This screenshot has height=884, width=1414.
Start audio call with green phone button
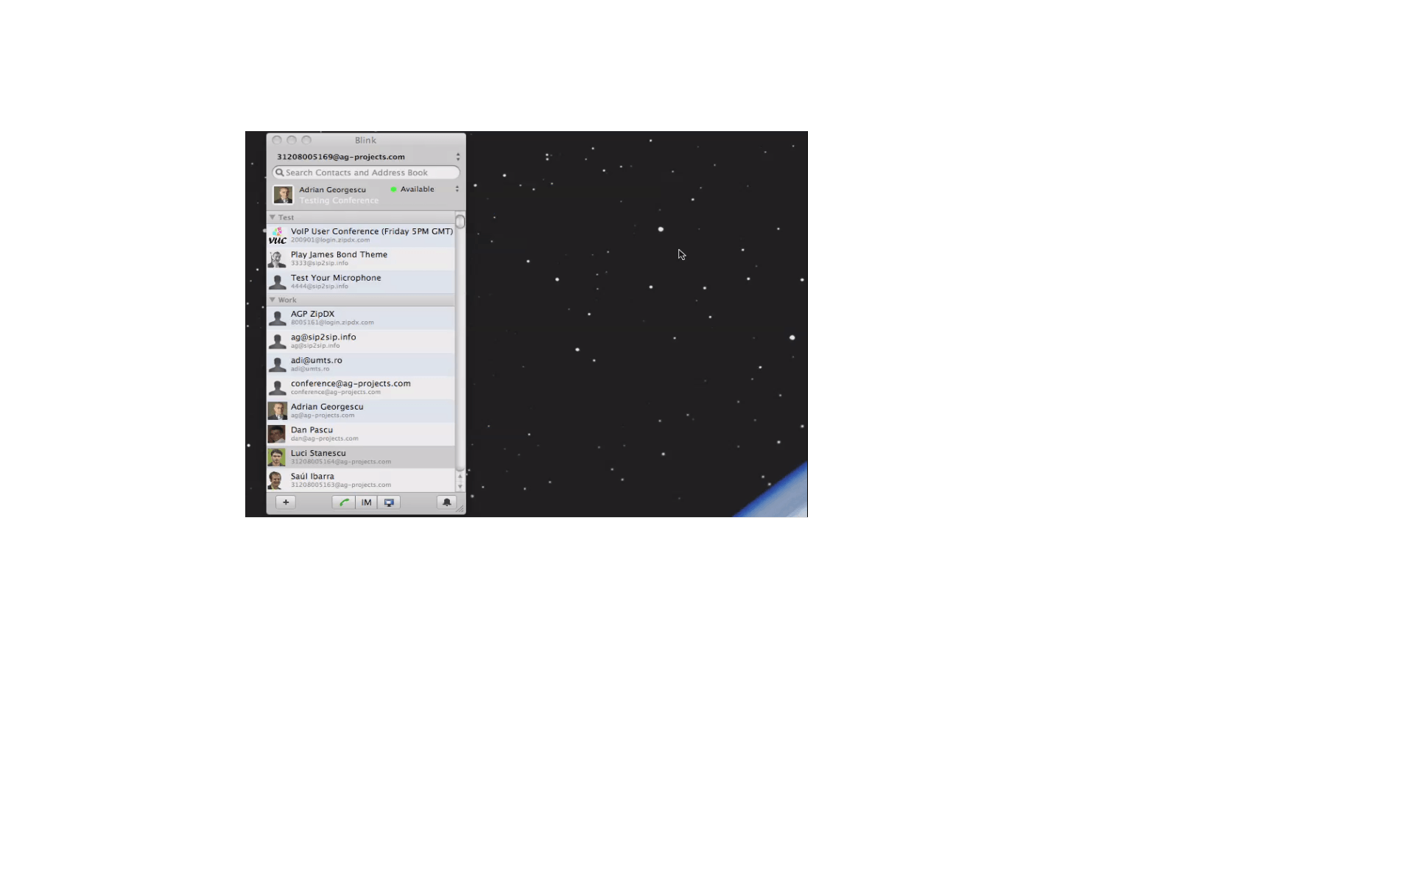click(344, 502)
